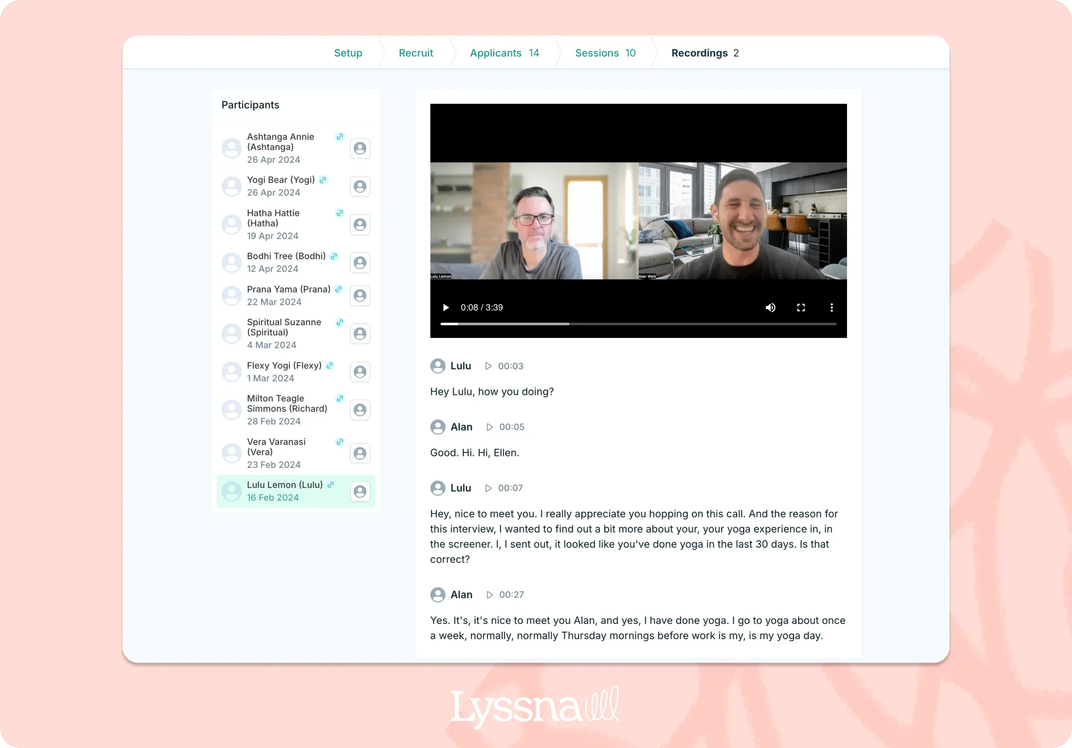Open the profile icon for Hatha Hattie
Viewport: 1072px width, 748px height.
360,224
